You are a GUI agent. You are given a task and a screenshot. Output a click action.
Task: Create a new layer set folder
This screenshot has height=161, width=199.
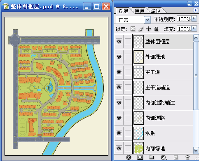click(151, 157)
